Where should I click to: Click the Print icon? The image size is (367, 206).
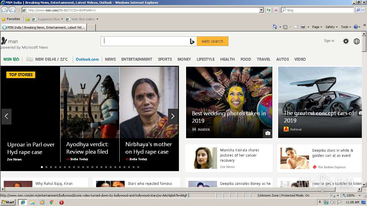coord(303,27)
